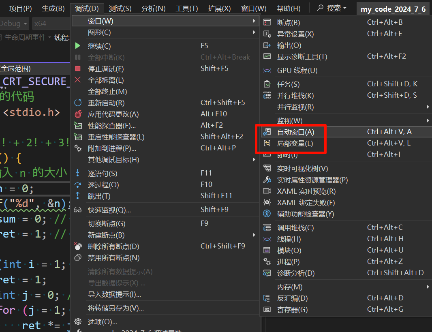The width and height of the screenshot is (432, 332).
Task: Open the Analyze (分析) menu
Action: tap(153, 9)
